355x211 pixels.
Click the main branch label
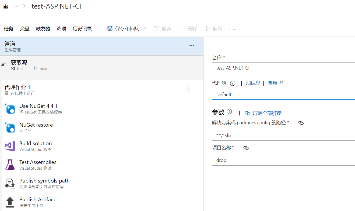(x=44, y=69)
